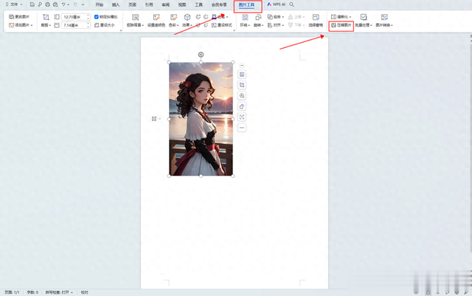This screenshot has width=472, height=296.
Task: Open 批量处理 (Batch Process) dropdown
Action: tap(364, 25)
